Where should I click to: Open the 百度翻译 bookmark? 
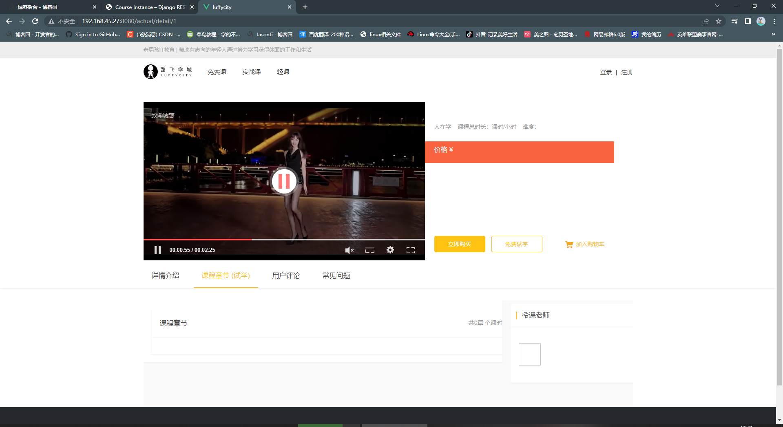[326, 34]
